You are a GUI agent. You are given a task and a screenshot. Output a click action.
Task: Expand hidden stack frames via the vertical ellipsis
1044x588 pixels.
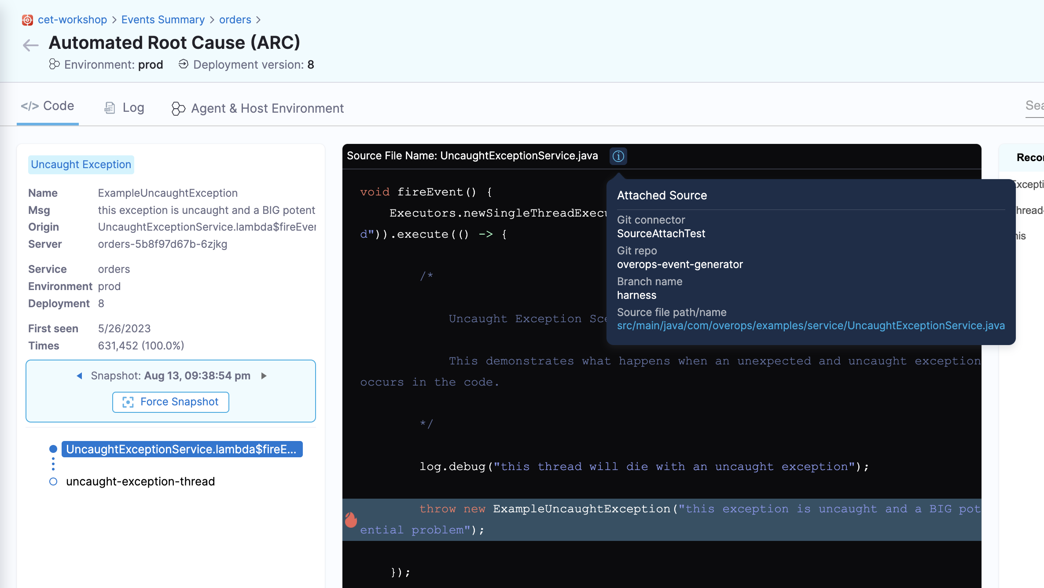pyautogui.click(x=53, y=464)
